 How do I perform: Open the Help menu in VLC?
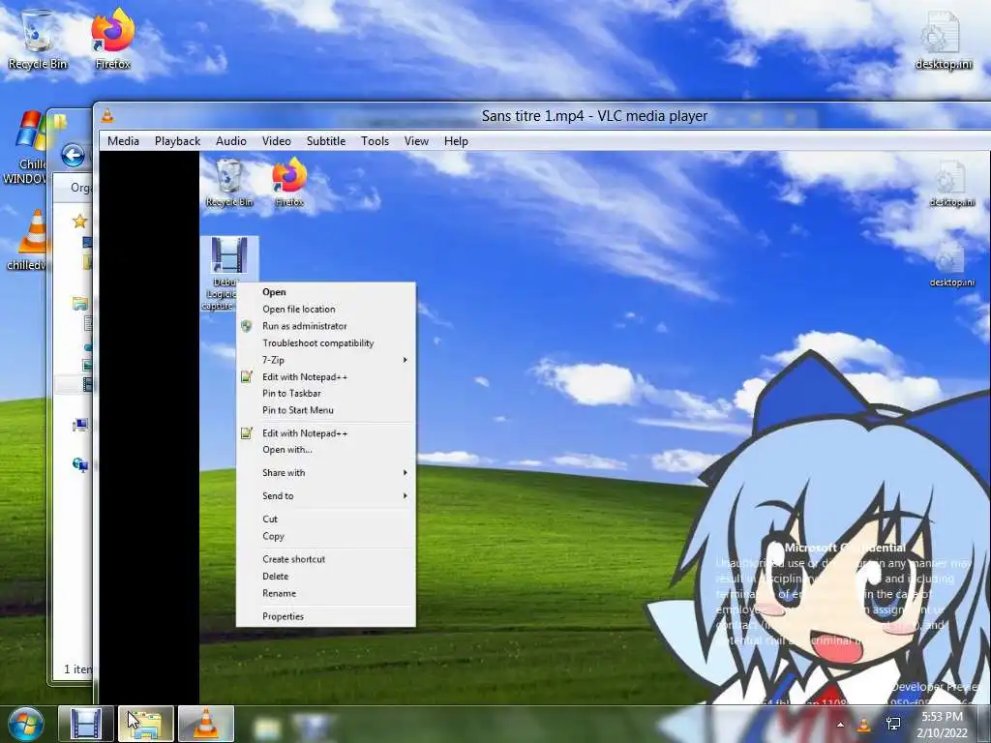pyautogui.click(x=456, y=141)
